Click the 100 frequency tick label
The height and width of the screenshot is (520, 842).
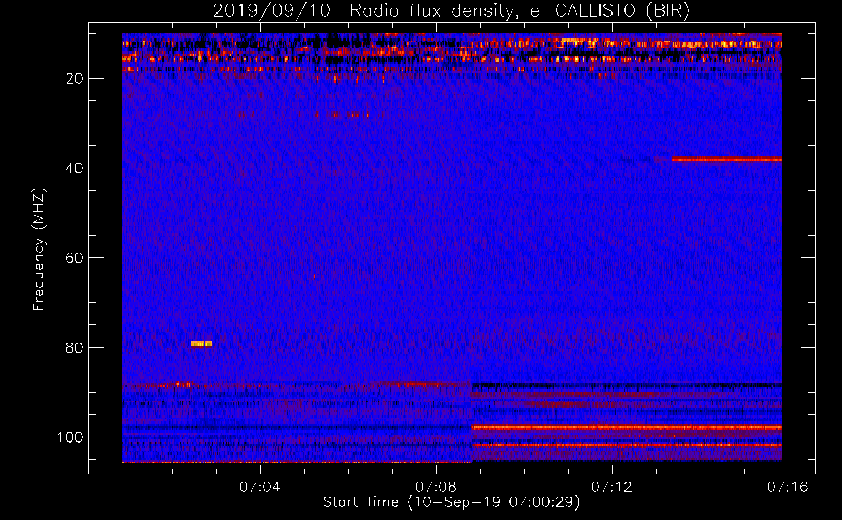pos(70,437)
